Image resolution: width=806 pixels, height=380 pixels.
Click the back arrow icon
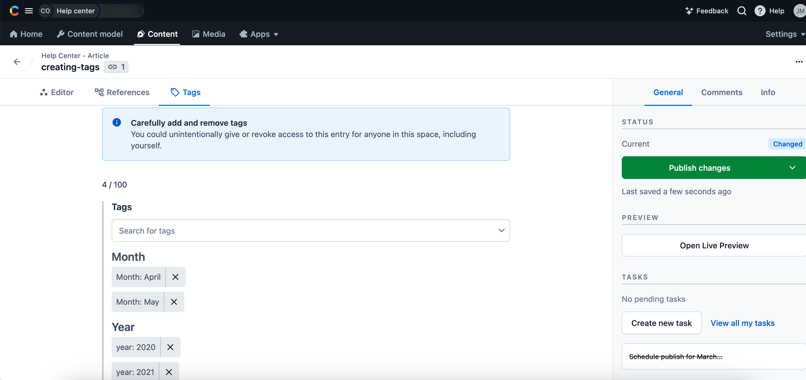pos(17,61)
